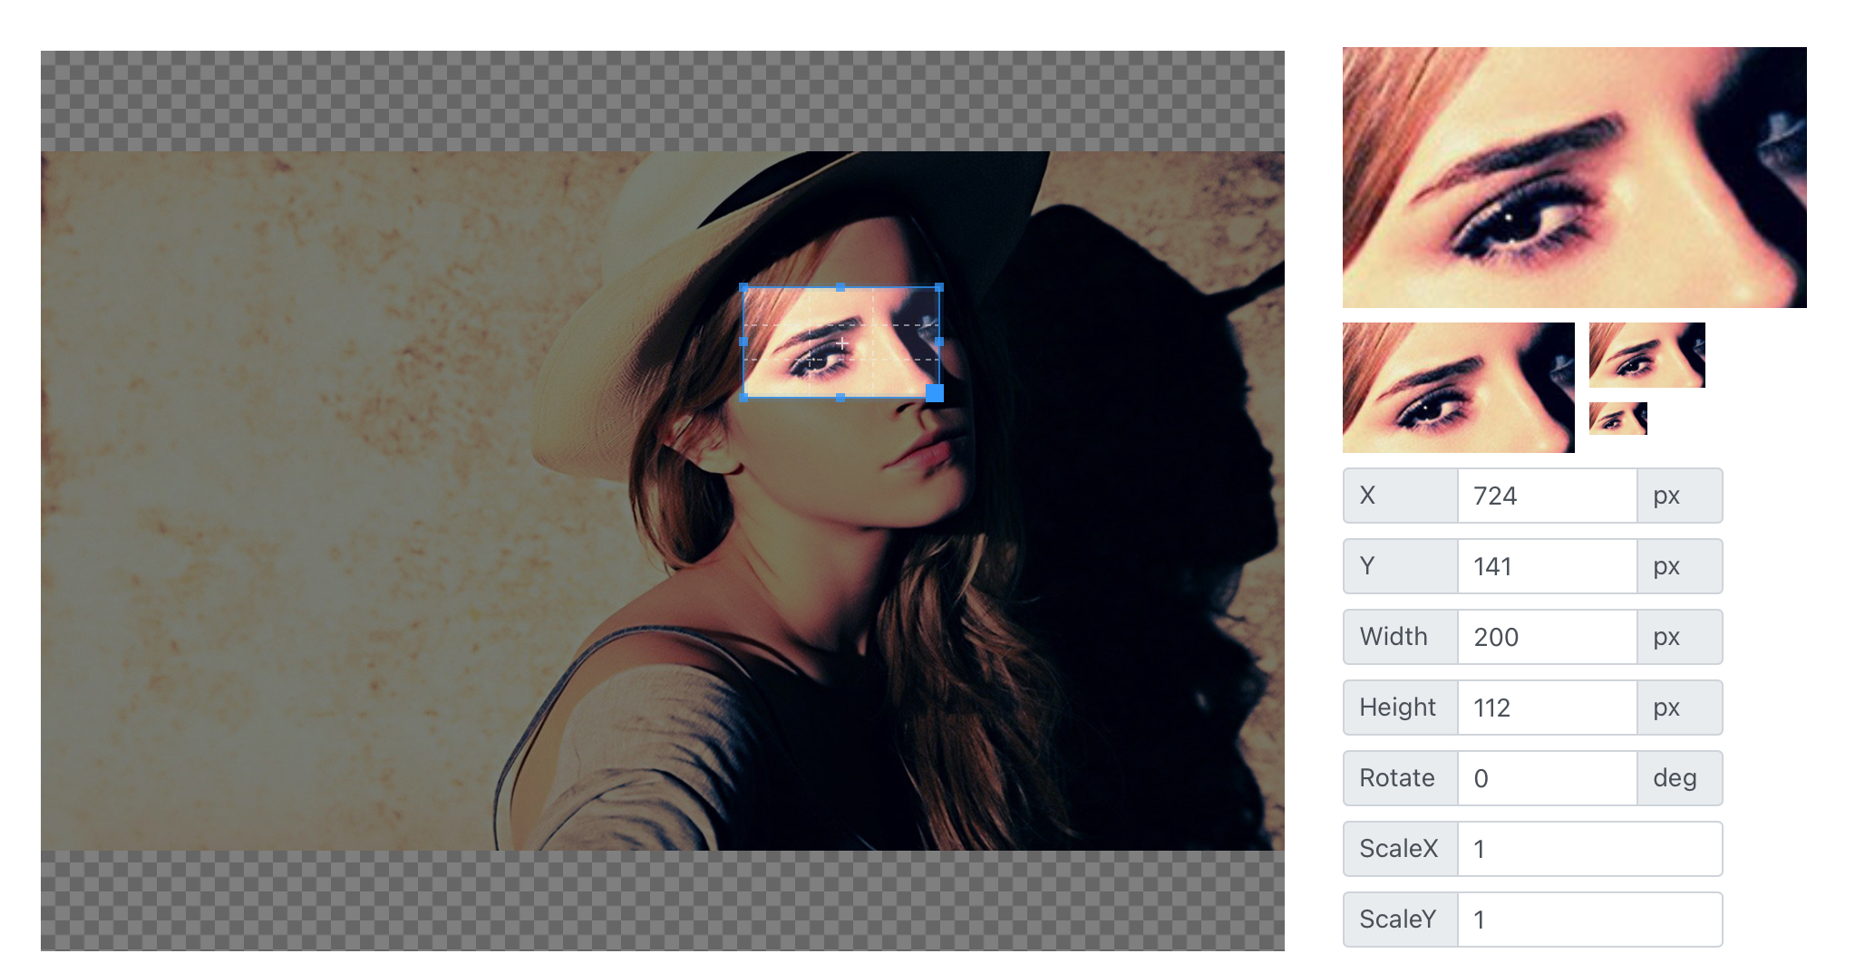
Task: Grab the bottom-right crop box handle
Action: [935, 392]
